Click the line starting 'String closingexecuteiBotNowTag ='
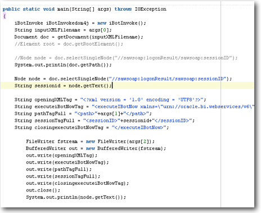The image size is (261, 213). coord(92,127)
